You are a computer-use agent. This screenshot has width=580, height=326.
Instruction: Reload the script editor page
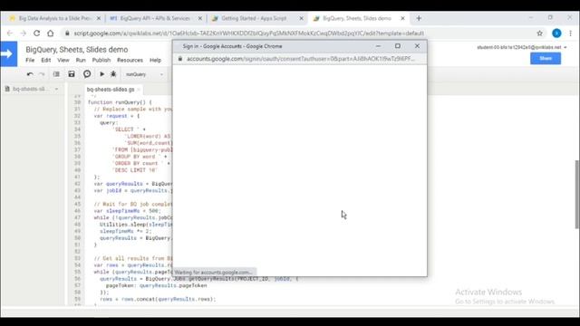pos(36,34)
